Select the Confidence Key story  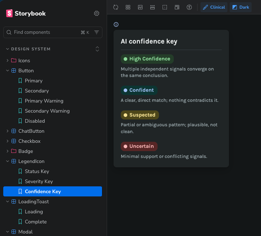click(x=53, y=191)
